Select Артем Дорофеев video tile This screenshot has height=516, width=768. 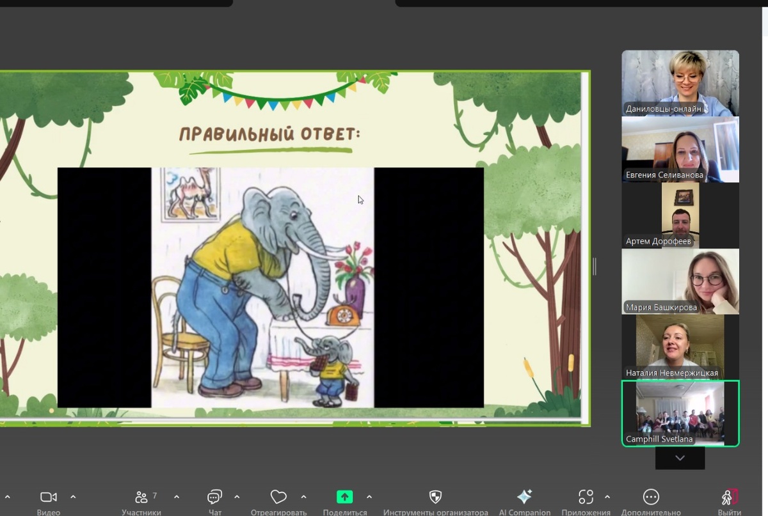click(x=680, y=215)
